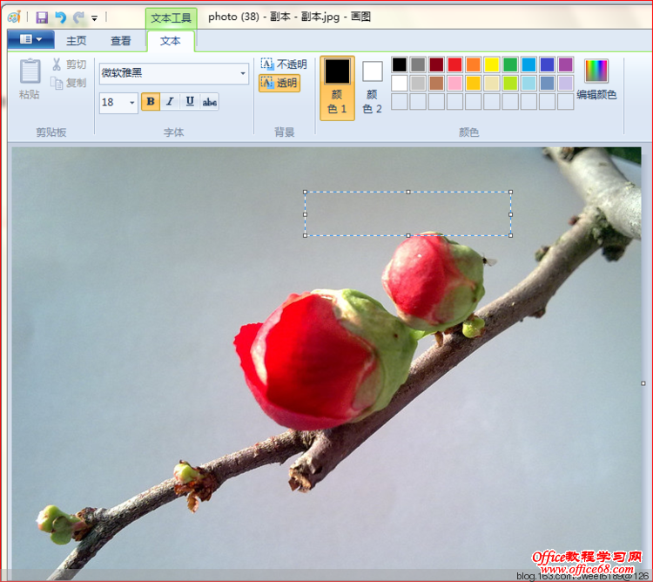Screen dimensions: 653x582
Task: Switch to the Home (主页) tab
Action: point(77,41)
